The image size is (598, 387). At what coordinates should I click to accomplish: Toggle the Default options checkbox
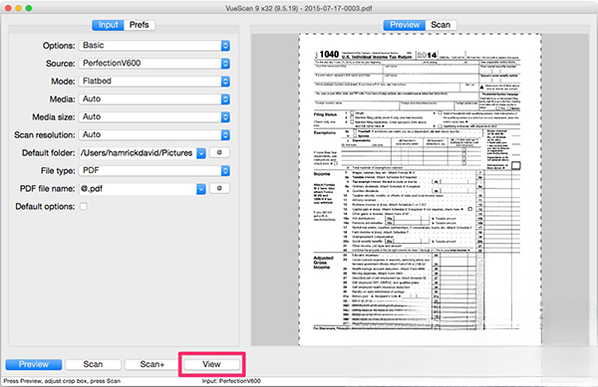click(x=84, y=206)
